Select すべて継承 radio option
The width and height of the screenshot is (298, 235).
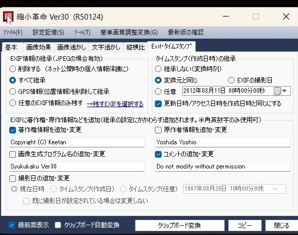(x=12, y=80)
